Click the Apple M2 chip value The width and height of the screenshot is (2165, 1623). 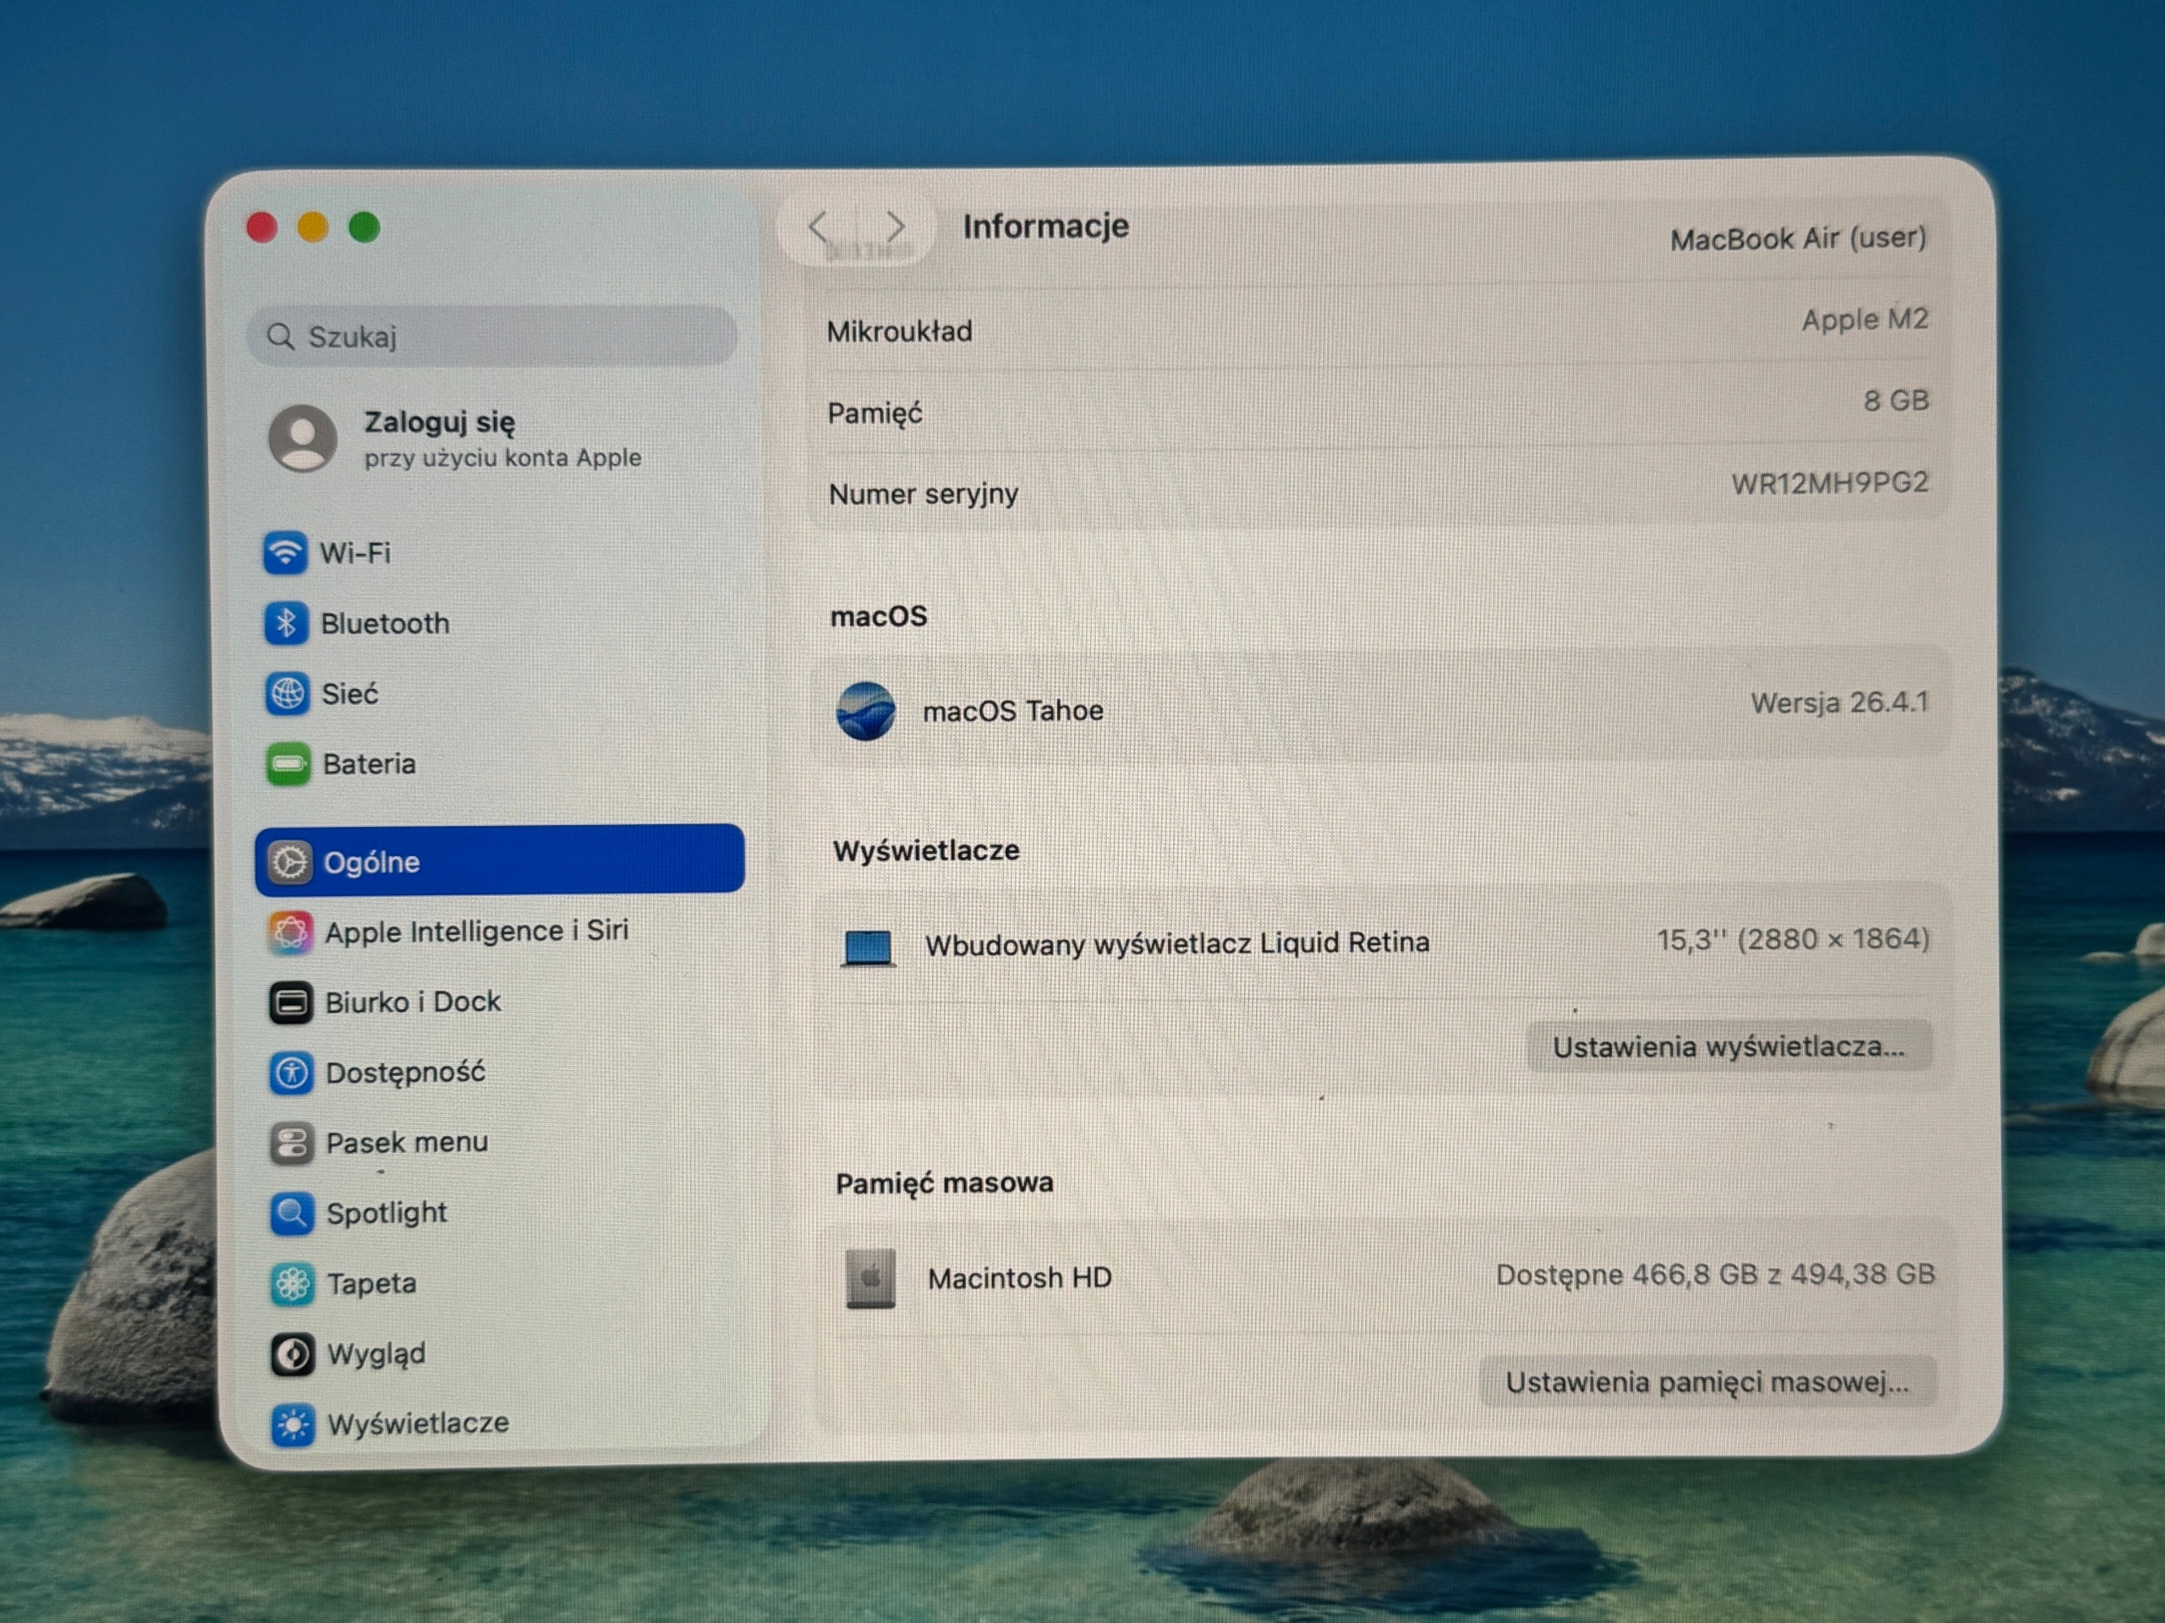[1865, 320]
